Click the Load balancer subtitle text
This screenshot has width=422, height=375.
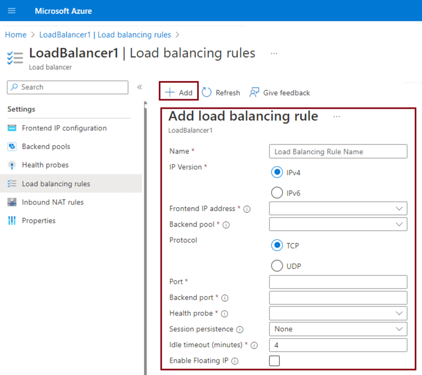point(50,67)
